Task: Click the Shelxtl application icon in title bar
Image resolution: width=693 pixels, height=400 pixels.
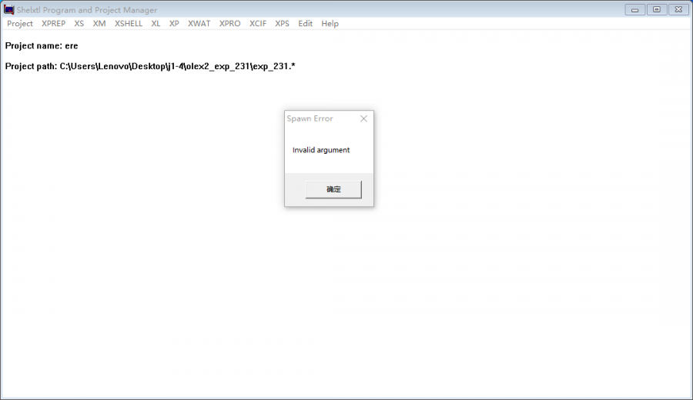Action: (x=8, y=9)
